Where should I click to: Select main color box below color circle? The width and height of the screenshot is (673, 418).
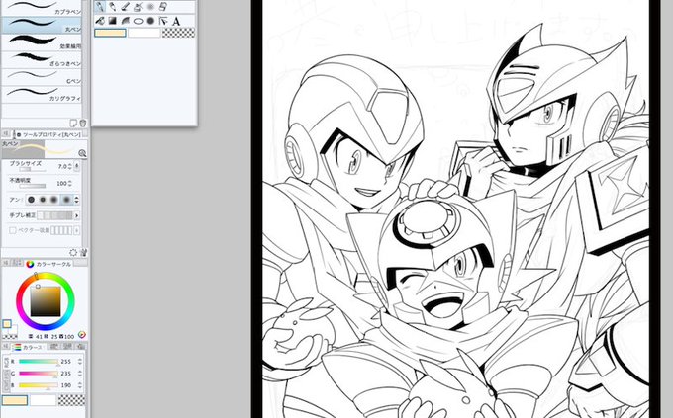coord(7,324)
